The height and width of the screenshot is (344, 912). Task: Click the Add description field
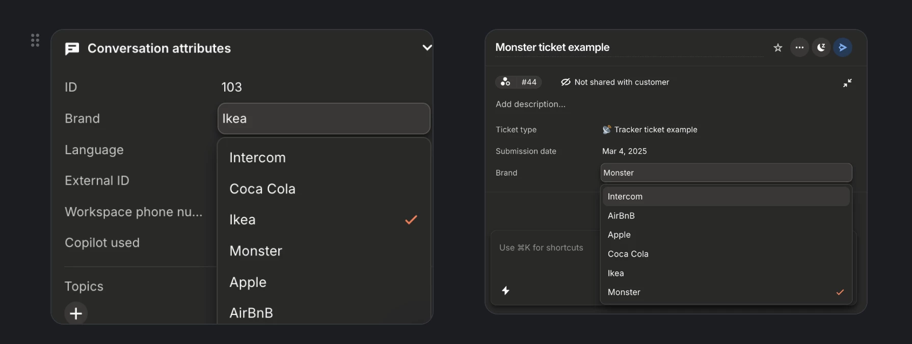tap(530, 104)
